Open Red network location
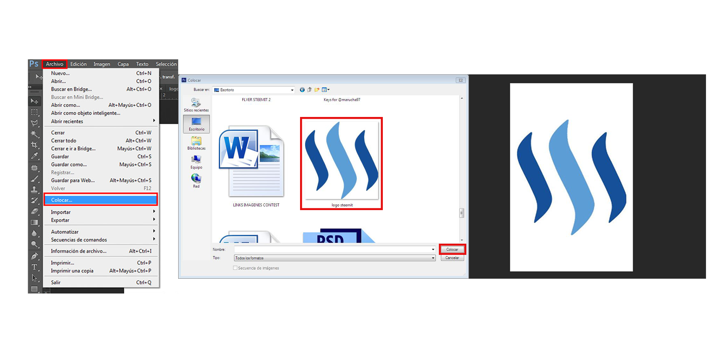The height and width of the screenshot is (361, 723). click(196, 181)
